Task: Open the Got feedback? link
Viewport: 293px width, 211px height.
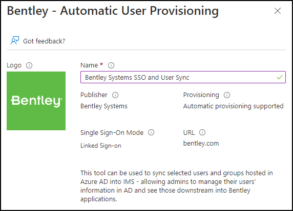Action: point(44,41)
